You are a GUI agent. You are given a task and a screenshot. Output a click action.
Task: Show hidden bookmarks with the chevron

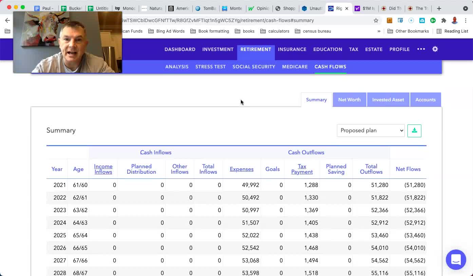[379, 31]
